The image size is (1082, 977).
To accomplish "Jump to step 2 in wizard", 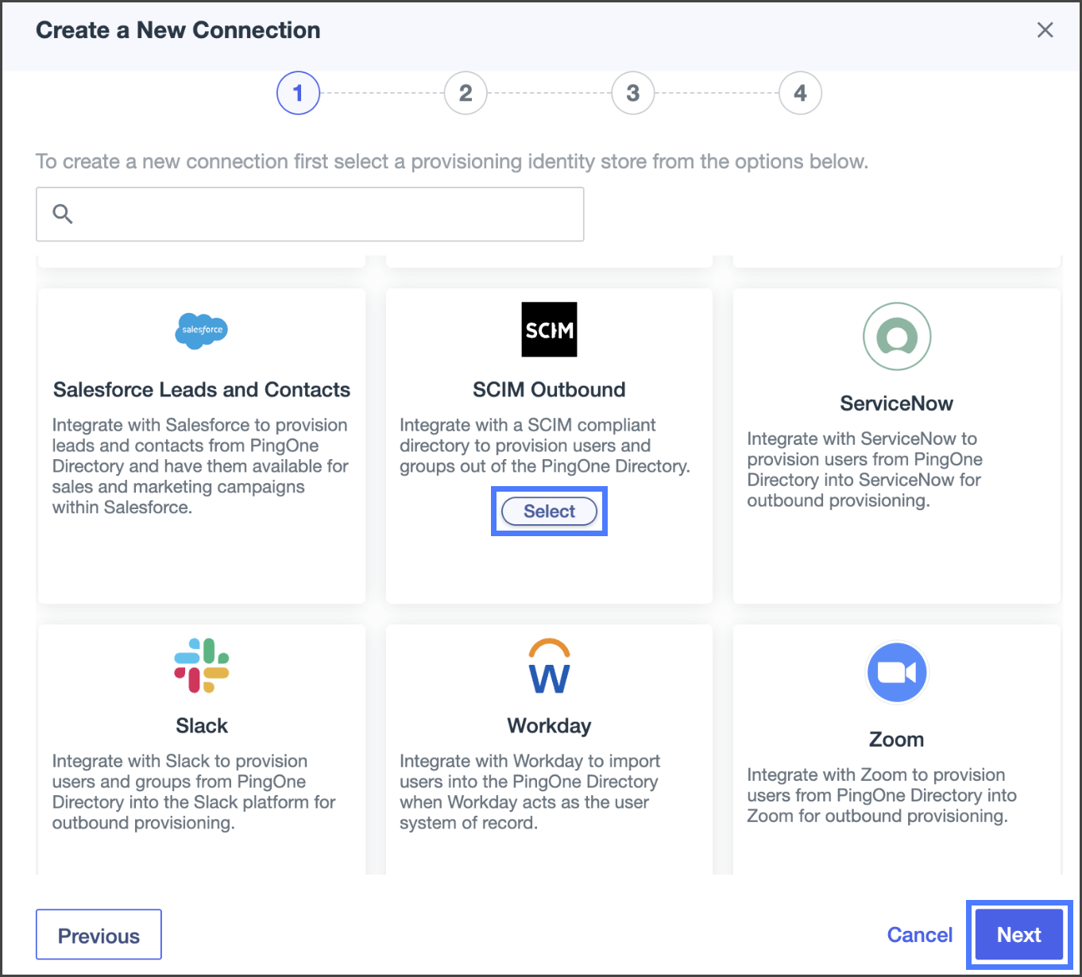I will click(x=466, y=93).
